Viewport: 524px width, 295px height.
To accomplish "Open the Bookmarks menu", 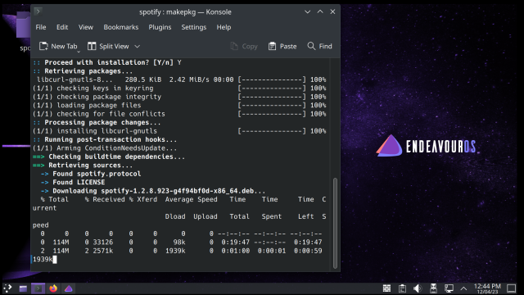I will point(120,27).
